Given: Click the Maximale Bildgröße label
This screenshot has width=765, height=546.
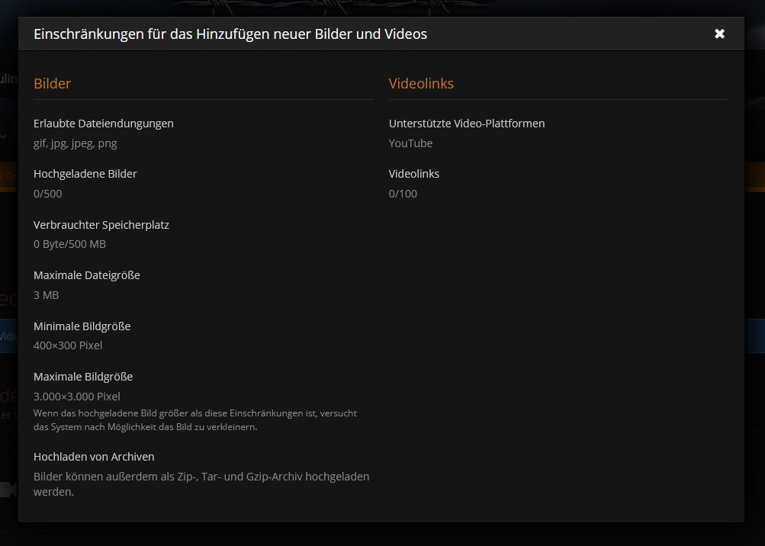Looking at the screenshot, I should tap(83, 377).
